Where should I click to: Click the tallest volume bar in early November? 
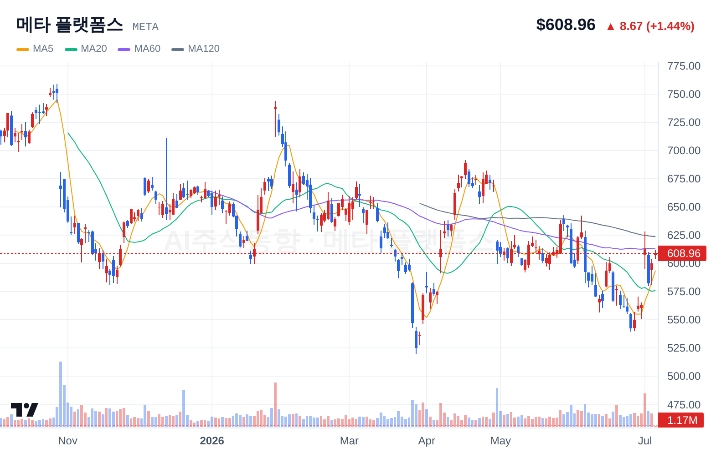point(61,394)
